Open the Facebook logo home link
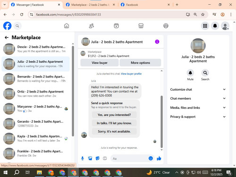236x177 pixels. pyautogui.click(x=7, y=26)
